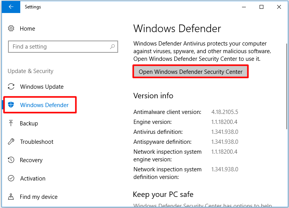The width and height of the screenshot is (289, 208).
Task: Open the Troubleshoot page
Action: tap(37, 142)
